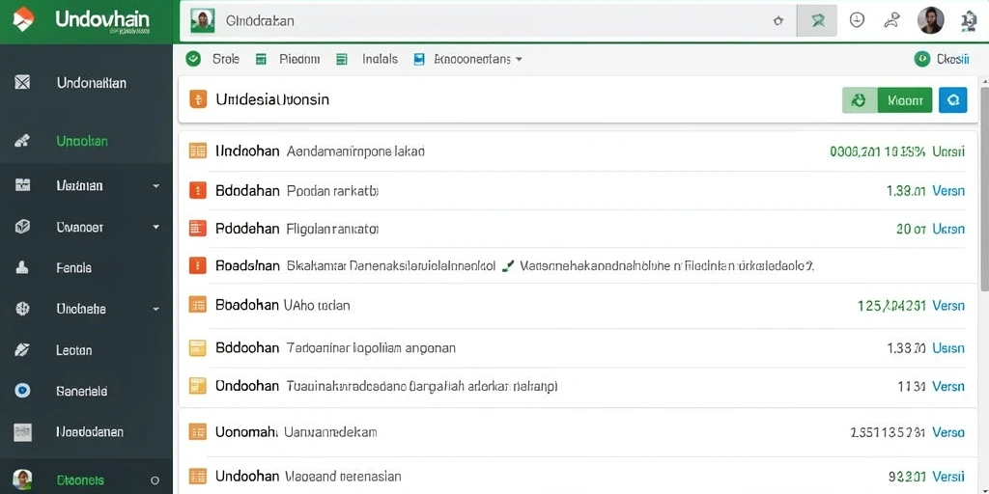The image size is (989, 494).
Task: Select the star icon in the search bar
Action: 777,21
